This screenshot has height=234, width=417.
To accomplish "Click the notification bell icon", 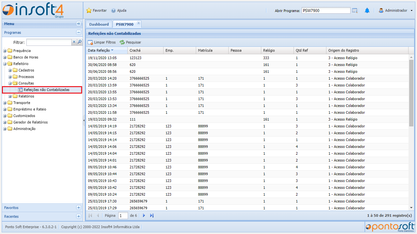I will pyautogui.click(x=367, y=11).
